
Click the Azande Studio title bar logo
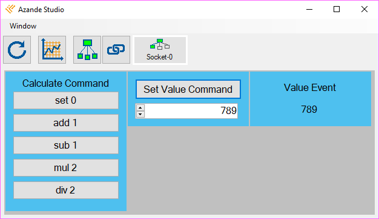[10, 10]
